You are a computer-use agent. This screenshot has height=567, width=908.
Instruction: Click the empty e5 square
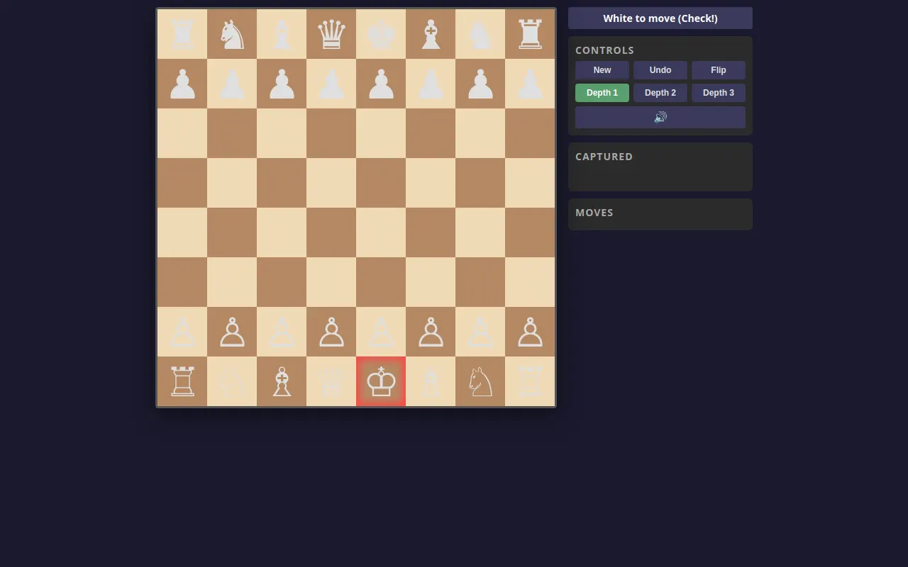click(x=381, y=183)
